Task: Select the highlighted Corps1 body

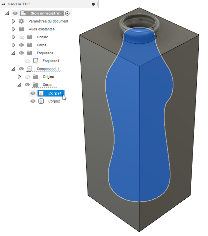Action: (55, 93)
